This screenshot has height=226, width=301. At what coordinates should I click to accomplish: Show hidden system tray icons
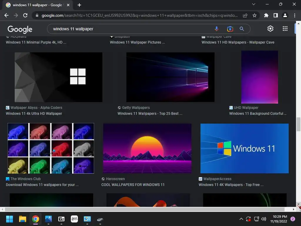coord(241,219)
